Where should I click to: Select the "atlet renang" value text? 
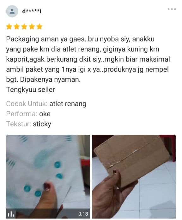(68, 104)
